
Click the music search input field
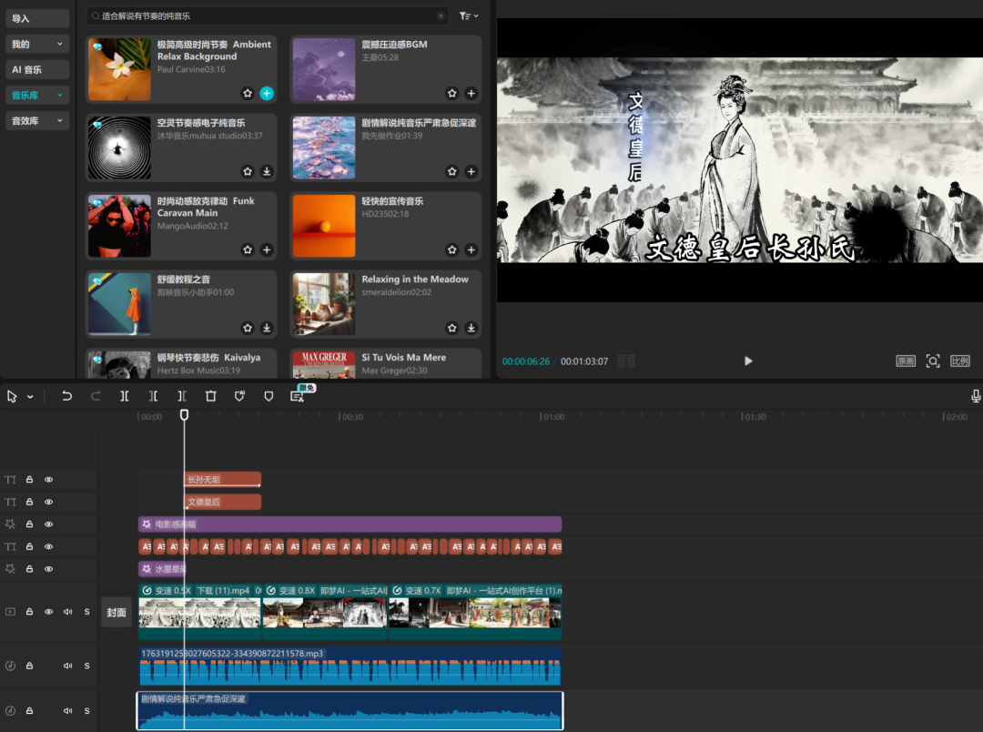point(264,15)
